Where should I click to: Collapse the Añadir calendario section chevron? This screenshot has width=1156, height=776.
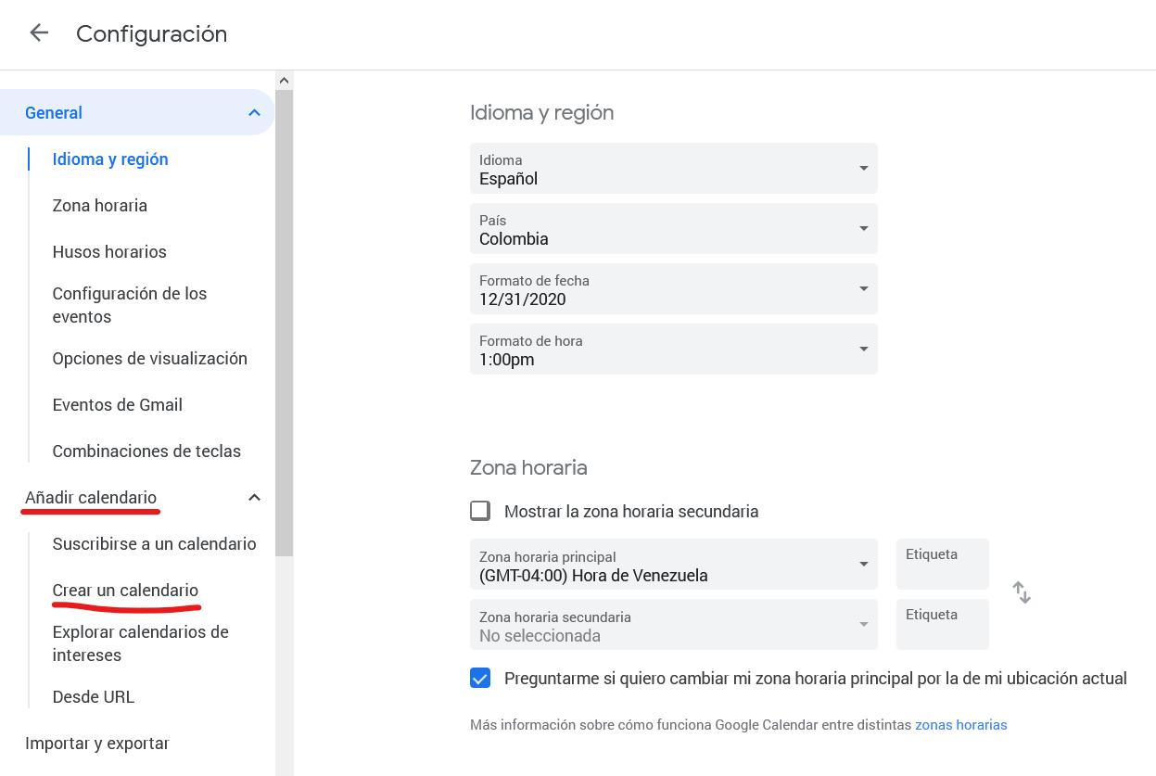click(x=254, y=498)
